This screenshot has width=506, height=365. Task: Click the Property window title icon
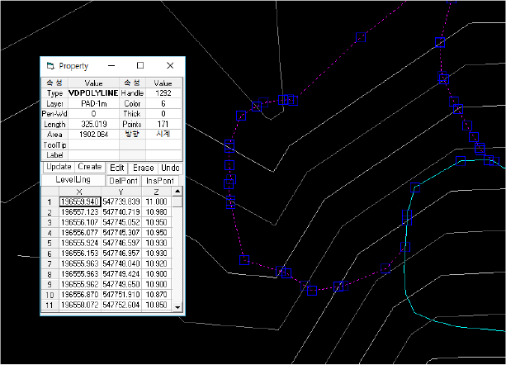[50, 66]
